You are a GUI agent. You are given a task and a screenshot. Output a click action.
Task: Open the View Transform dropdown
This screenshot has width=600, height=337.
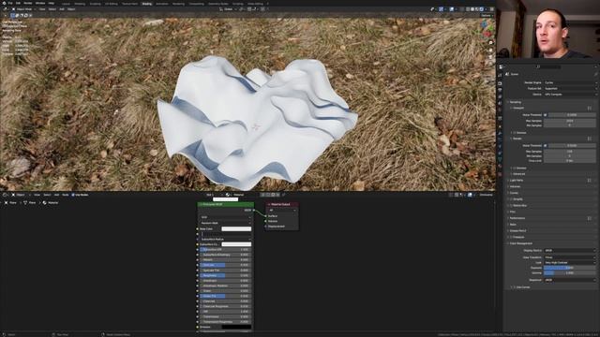pos(570,257)
